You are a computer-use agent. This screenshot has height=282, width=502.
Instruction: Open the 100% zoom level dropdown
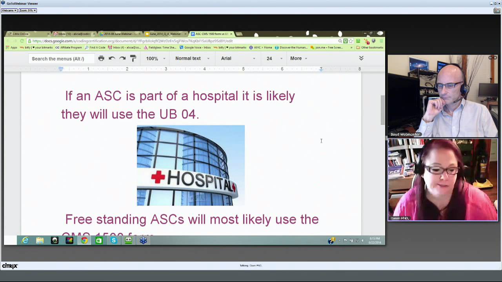click(x=156, y=58)
